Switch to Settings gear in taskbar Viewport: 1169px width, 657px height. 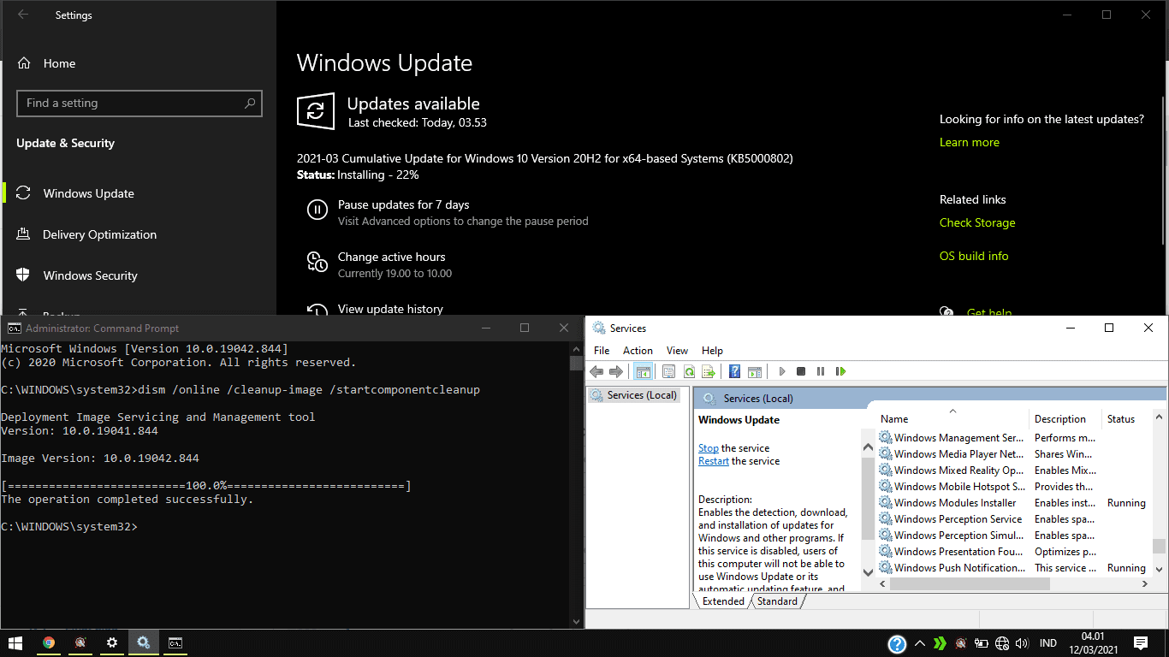[x=111, y=642]
